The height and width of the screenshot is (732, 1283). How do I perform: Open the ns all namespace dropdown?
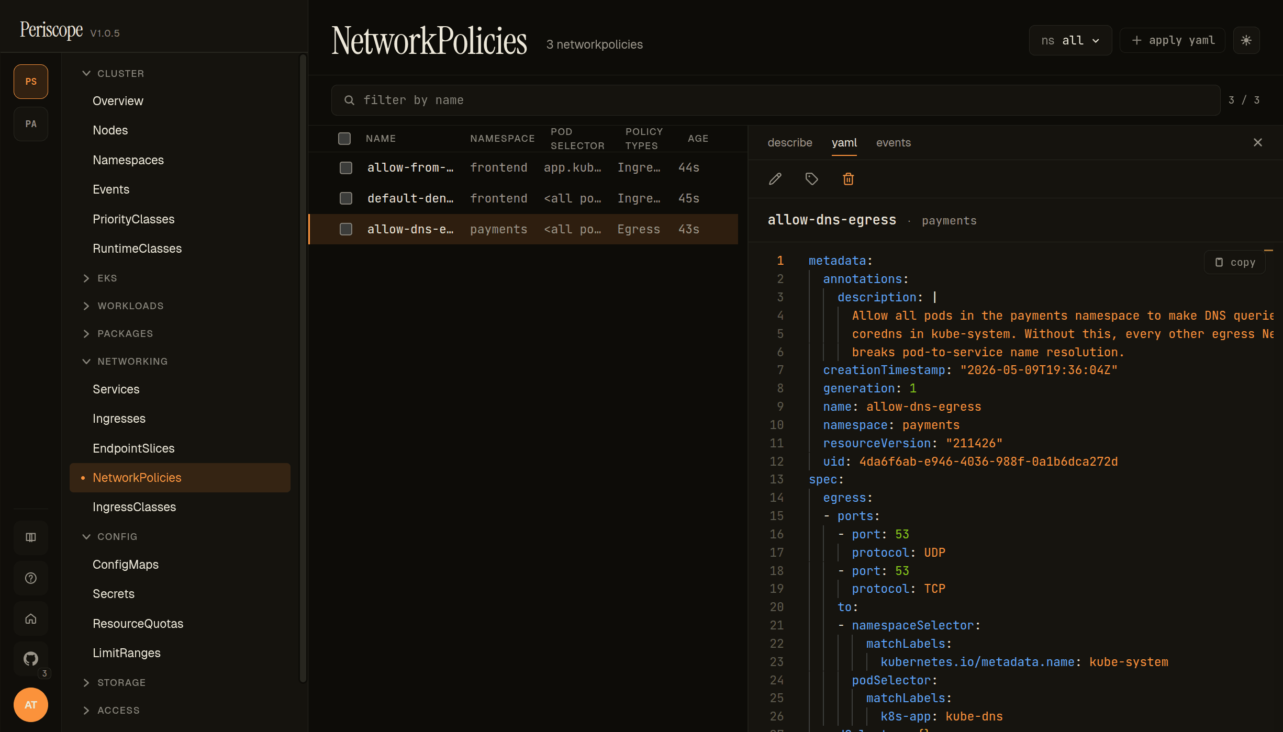(x=1070, y=40)
